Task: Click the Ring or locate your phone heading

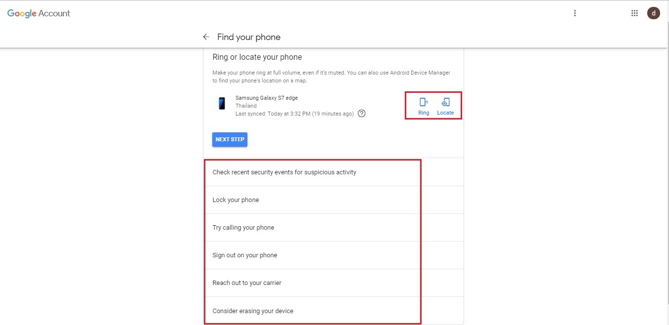Action: point(257,57)
